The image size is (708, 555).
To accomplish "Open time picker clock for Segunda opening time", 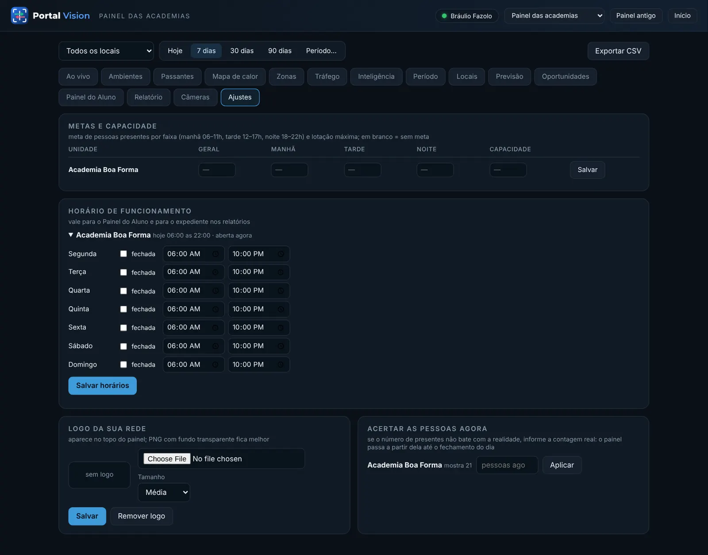I will (215, 254).
